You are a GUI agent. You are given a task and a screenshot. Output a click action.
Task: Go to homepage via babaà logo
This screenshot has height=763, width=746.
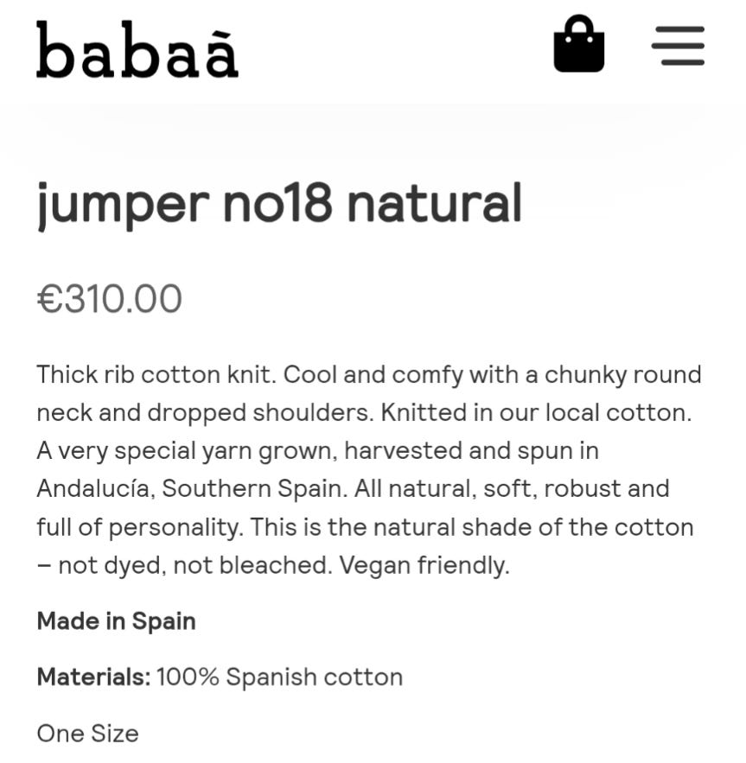(x=137, y=49)
